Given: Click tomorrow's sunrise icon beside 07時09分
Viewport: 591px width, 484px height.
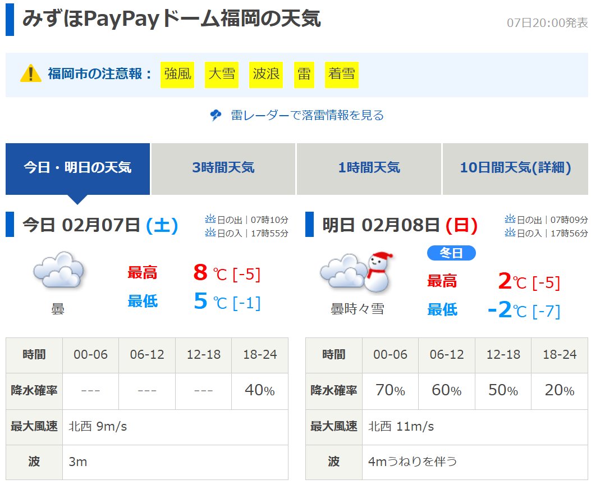Looking at the screenshot, I should coord(510,219).
